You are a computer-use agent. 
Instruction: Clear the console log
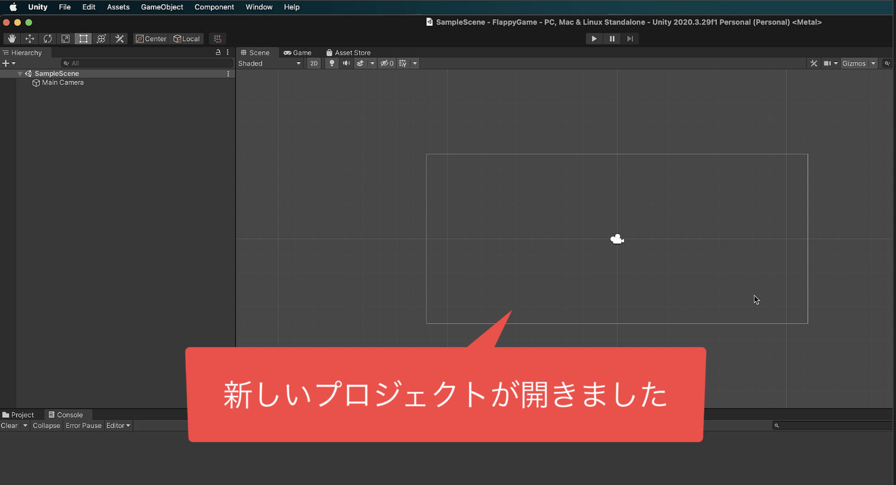point(10,425)
